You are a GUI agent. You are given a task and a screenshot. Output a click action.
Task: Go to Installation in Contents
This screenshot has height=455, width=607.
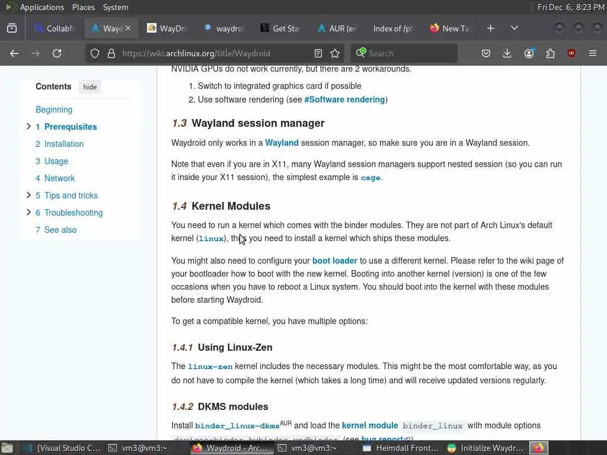(x=60, y=144)
